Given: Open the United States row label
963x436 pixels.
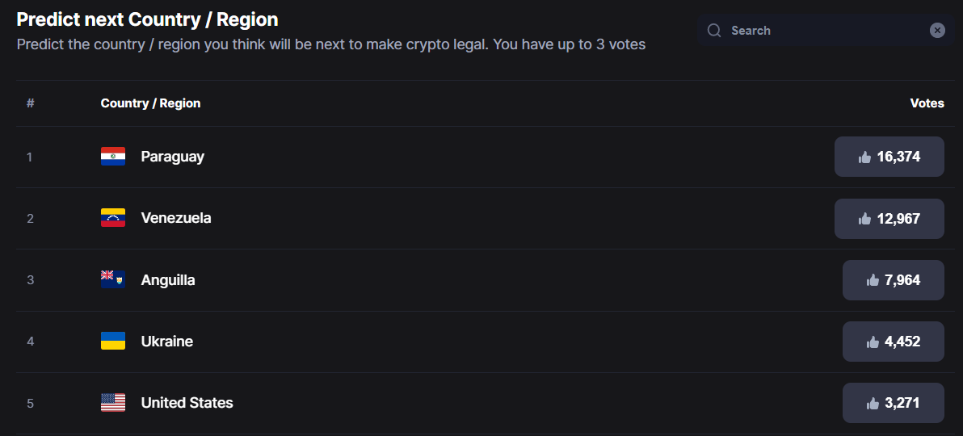Looking at the screenshot, I should (x=187, y=403).
